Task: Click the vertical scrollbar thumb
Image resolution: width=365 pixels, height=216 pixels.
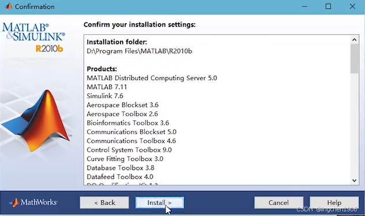Action: (x=354, y=58)
